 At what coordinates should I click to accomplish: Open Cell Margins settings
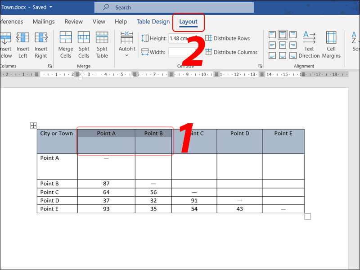pyautogui.click(x=331, y=44)
